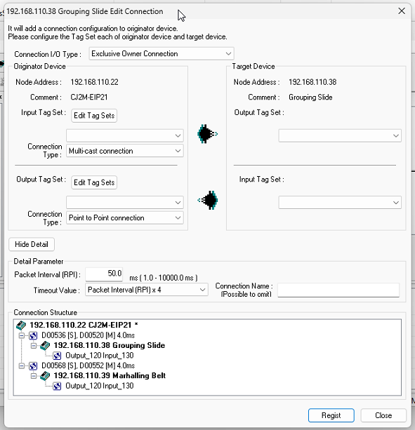Select D00536 [S], D00520 [M] 4.0ms row
Viewport: 415px width, 430px height.
point(88,335)
